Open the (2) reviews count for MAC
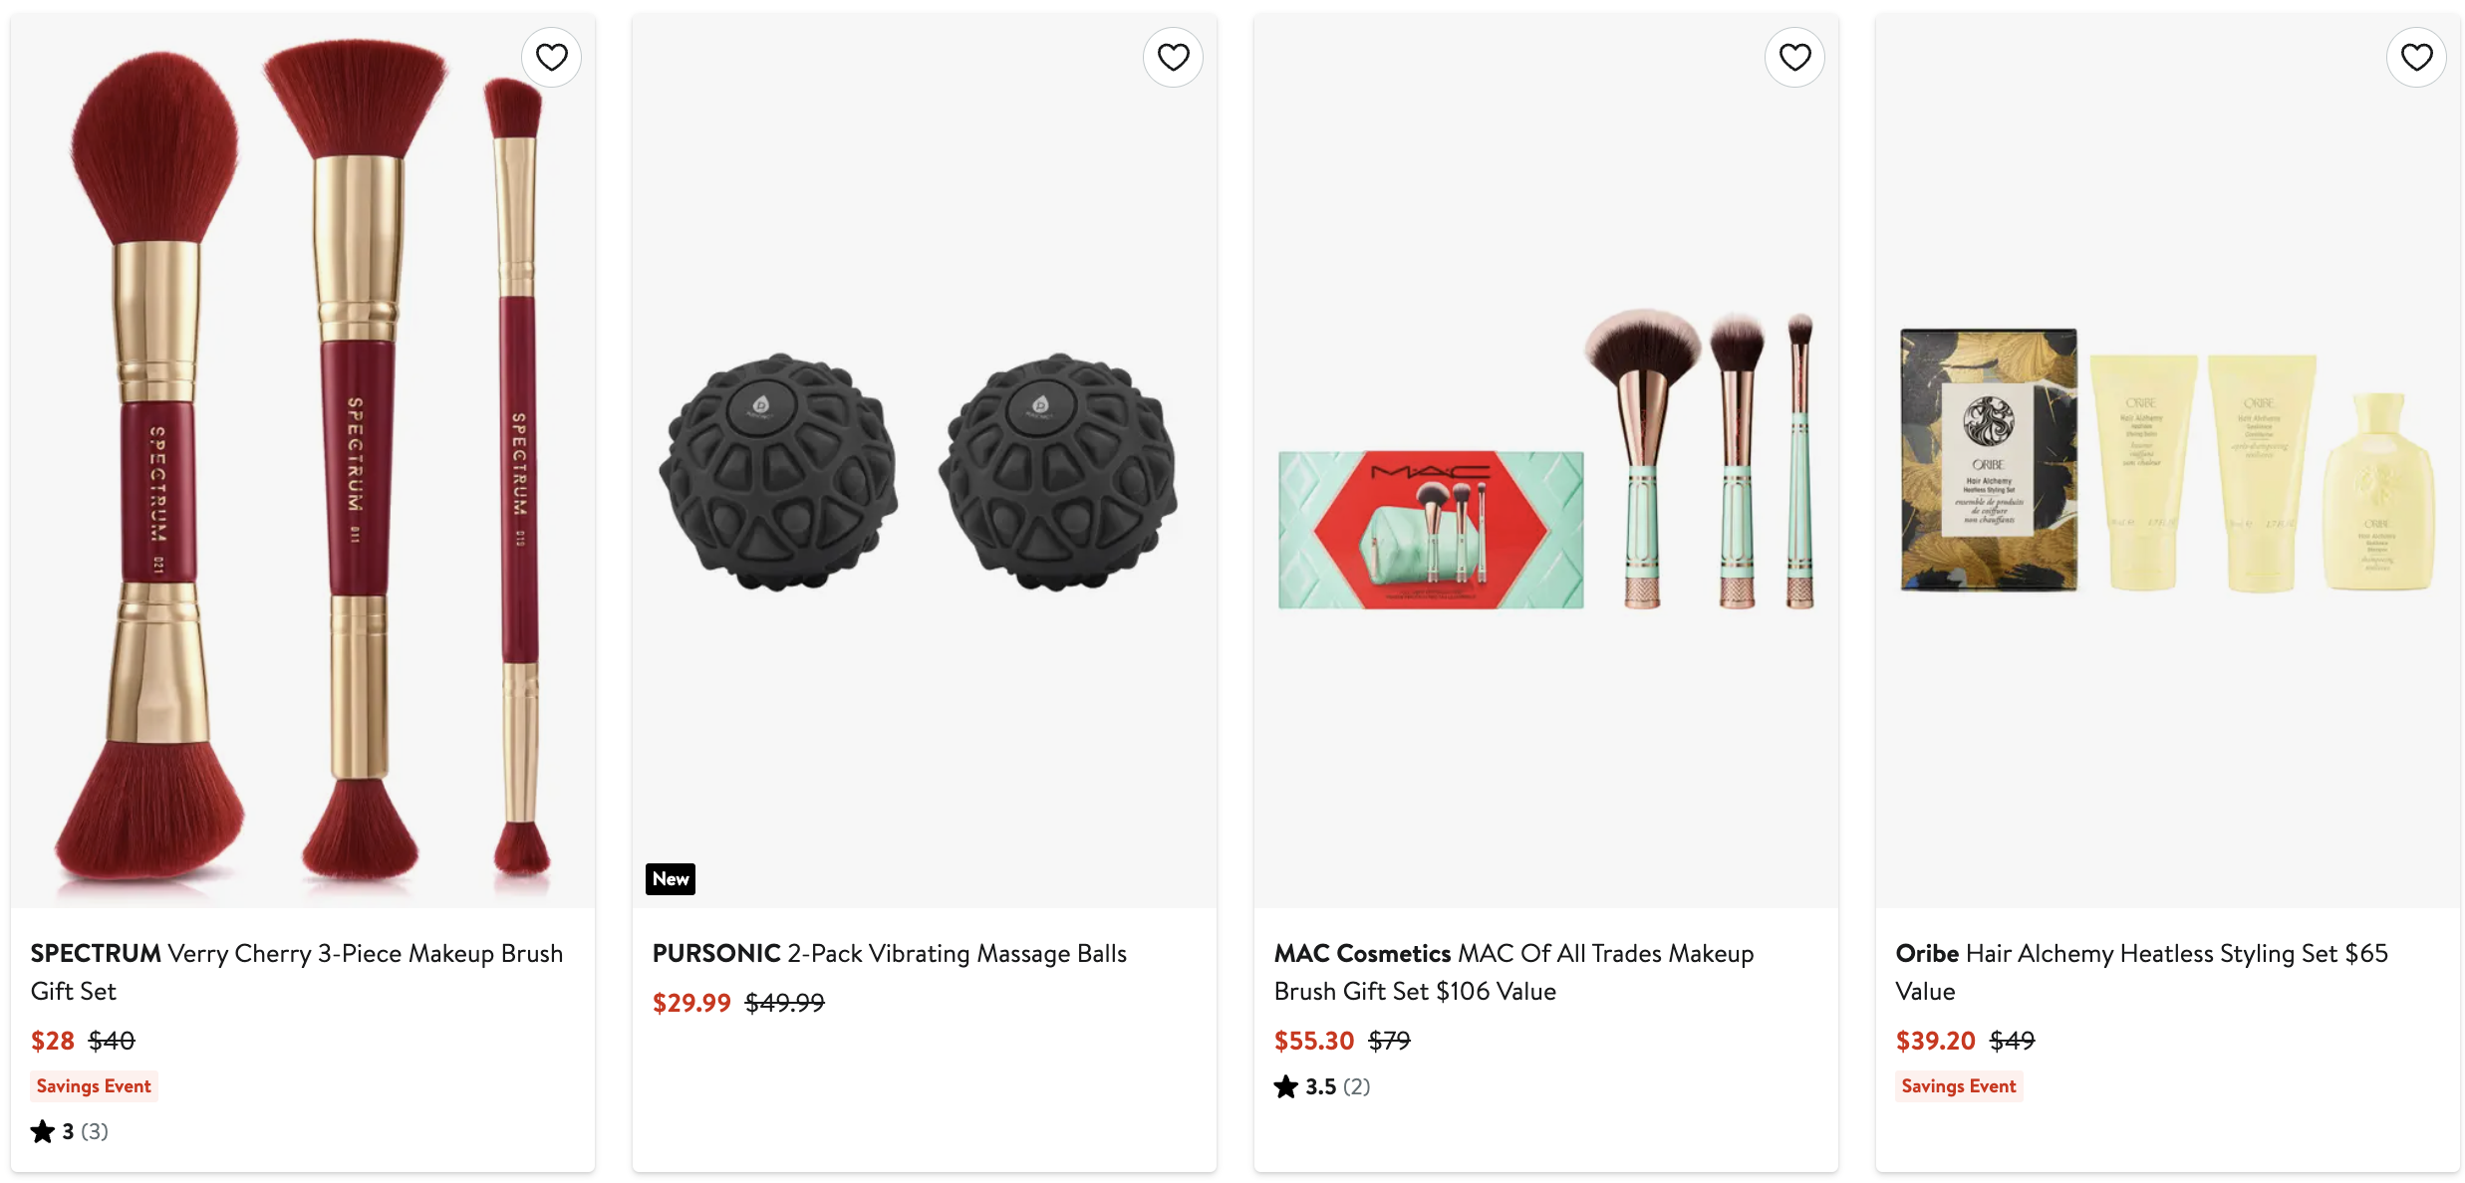 pos(1356,1086)
